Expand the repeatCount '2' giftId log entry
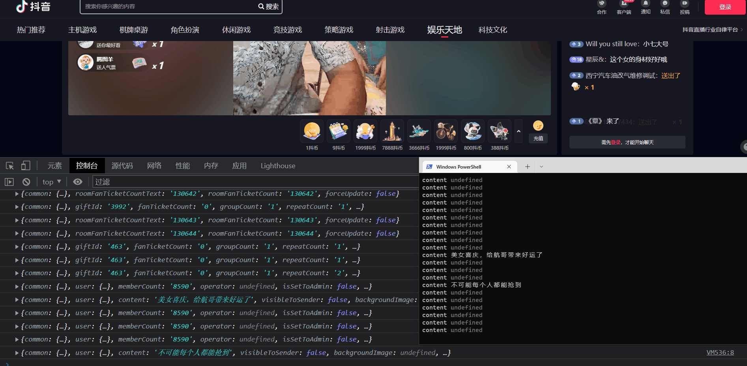This screenshot has height=366, width=747. point(17,273)
